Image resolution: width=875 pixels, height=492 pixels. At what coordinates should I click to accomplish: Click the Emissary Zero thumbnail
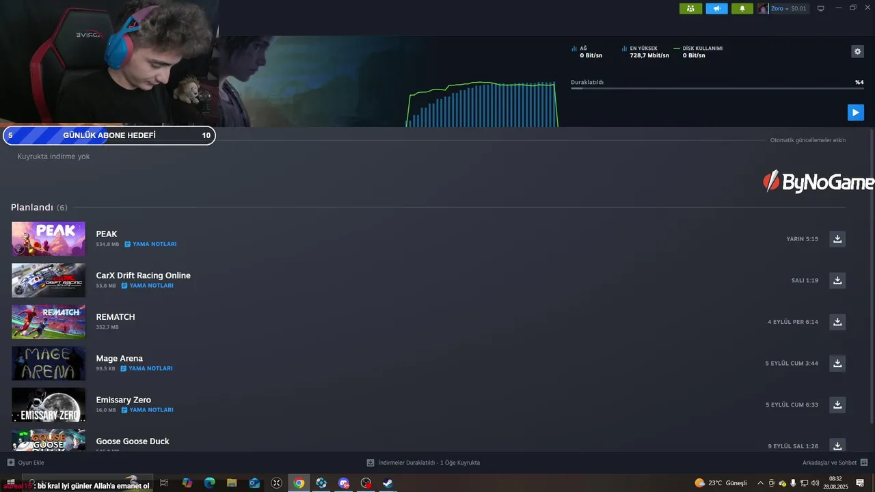pyautogui.click(x=49, y=405)
